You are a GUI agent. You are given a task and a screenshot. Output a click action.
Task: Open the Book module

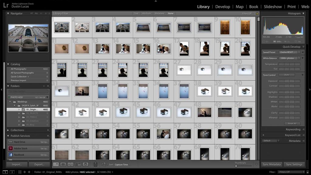click(x=254, y=7)
